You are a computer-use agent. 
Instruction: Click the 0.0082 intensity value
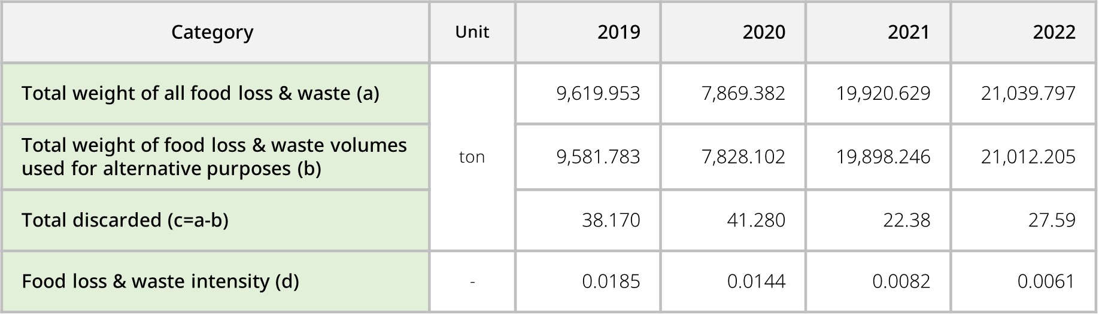(901, 282)
